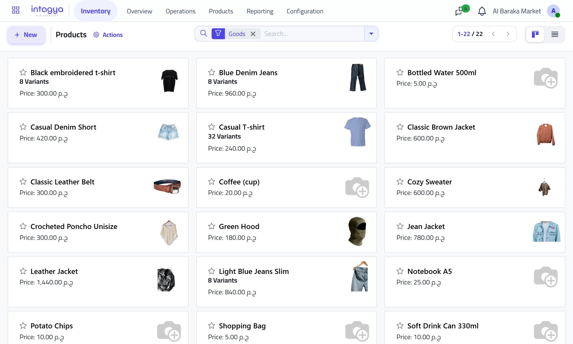Add image for Shopping Bag
This screenshot has width=573, height=344.
[357, 331]
